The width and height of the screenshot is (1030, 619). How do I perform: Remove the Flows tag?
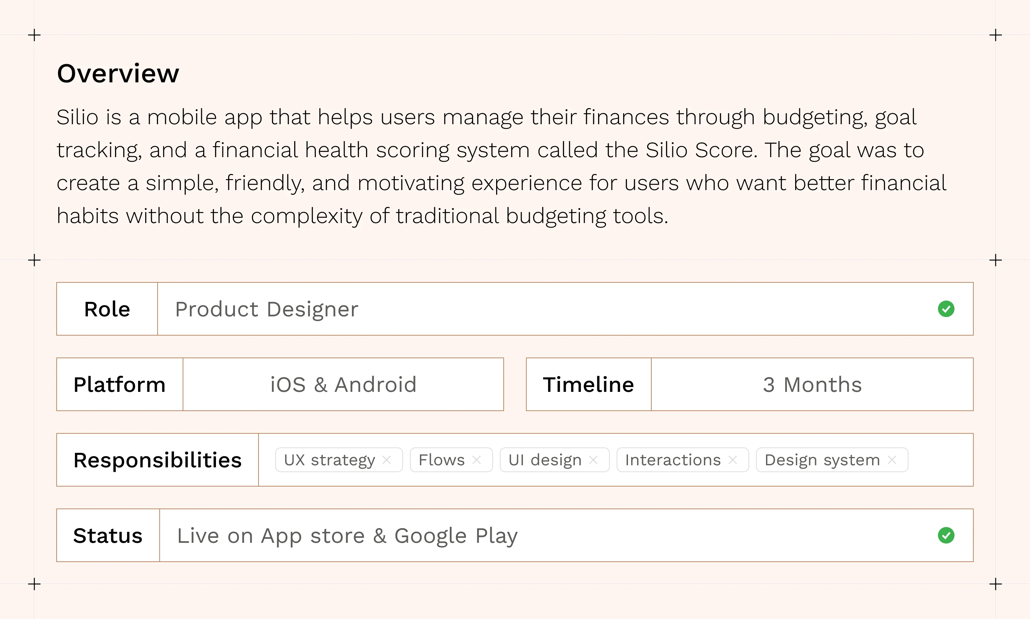(x=476, y=460)
